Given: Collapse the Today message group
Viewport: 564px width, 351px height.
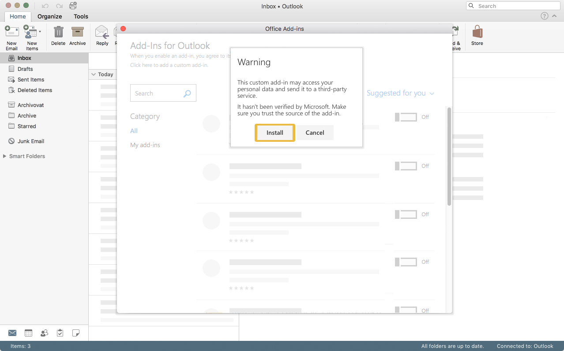Looking at the screenshot, I should (x=93, y=74).
